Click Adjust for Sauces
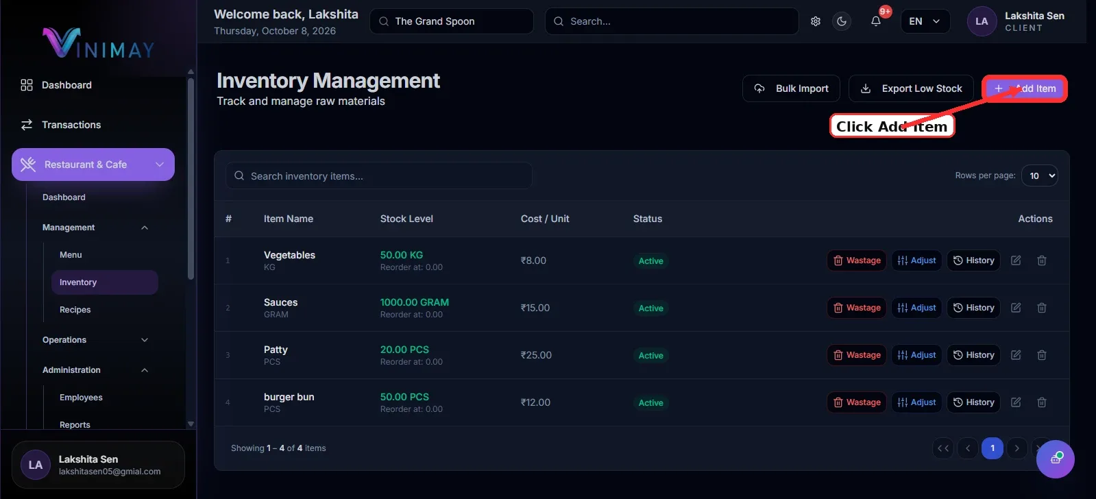1096x499 pixels. click(x=916, y=308)
